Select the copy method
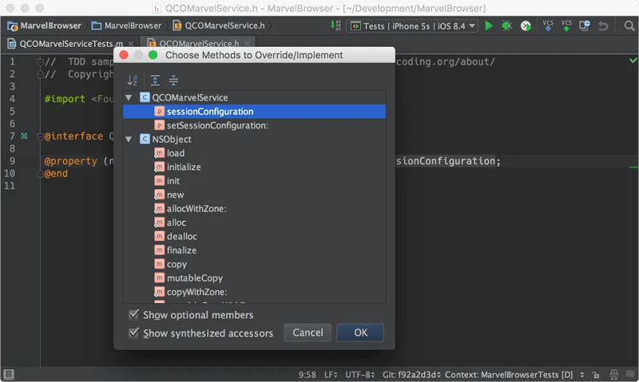639x382 pixels. tap(254, 264)
